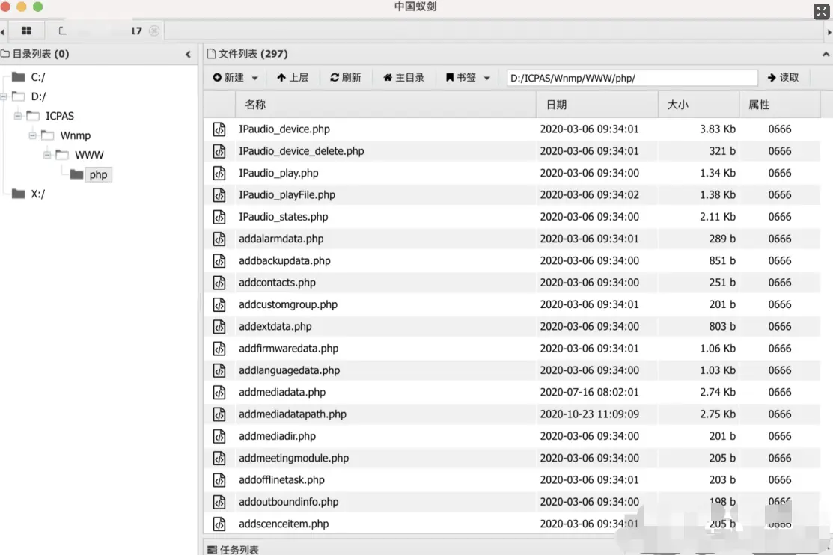Select file name addmediadatapath.php

[293, 414]
